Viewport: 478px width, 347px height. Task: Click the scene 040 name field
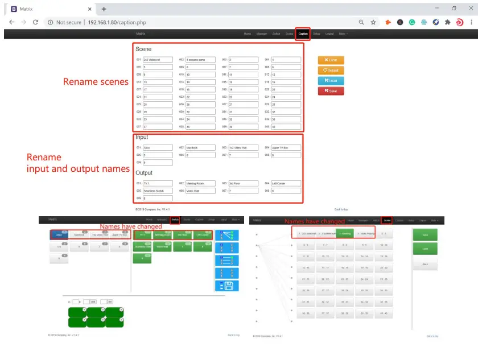[286, 126]
